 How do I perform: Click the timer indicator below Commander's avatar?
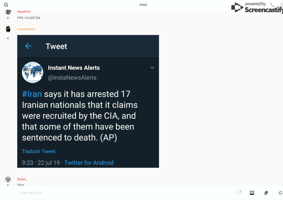tap(8, 38)
